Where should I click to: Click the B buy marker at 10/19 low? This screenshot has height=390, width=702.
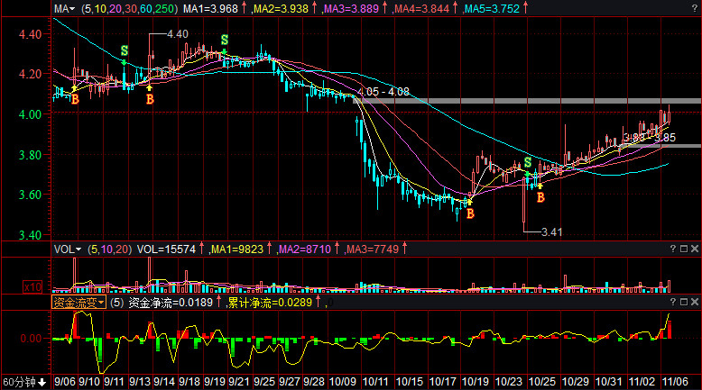(x=470, y=213)
